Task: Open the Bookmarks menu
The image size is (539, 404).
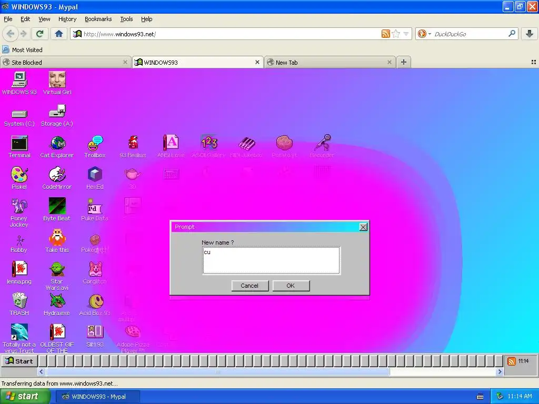Action: point(98,19)
